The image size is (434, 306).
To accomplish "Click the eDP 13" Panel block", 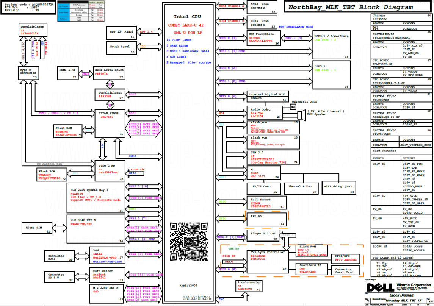I will click(121, 33).
